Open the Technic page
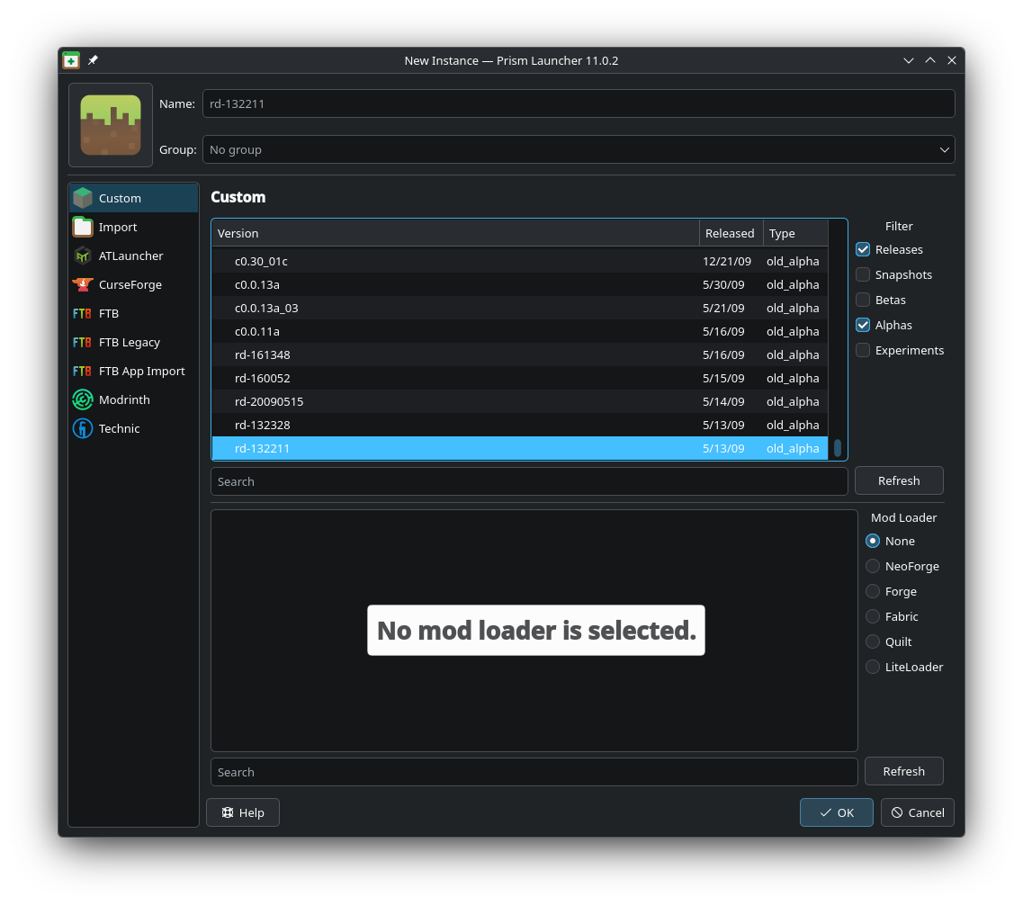The height and width of the screenshot is (906, 1023). tap(134, 428)
